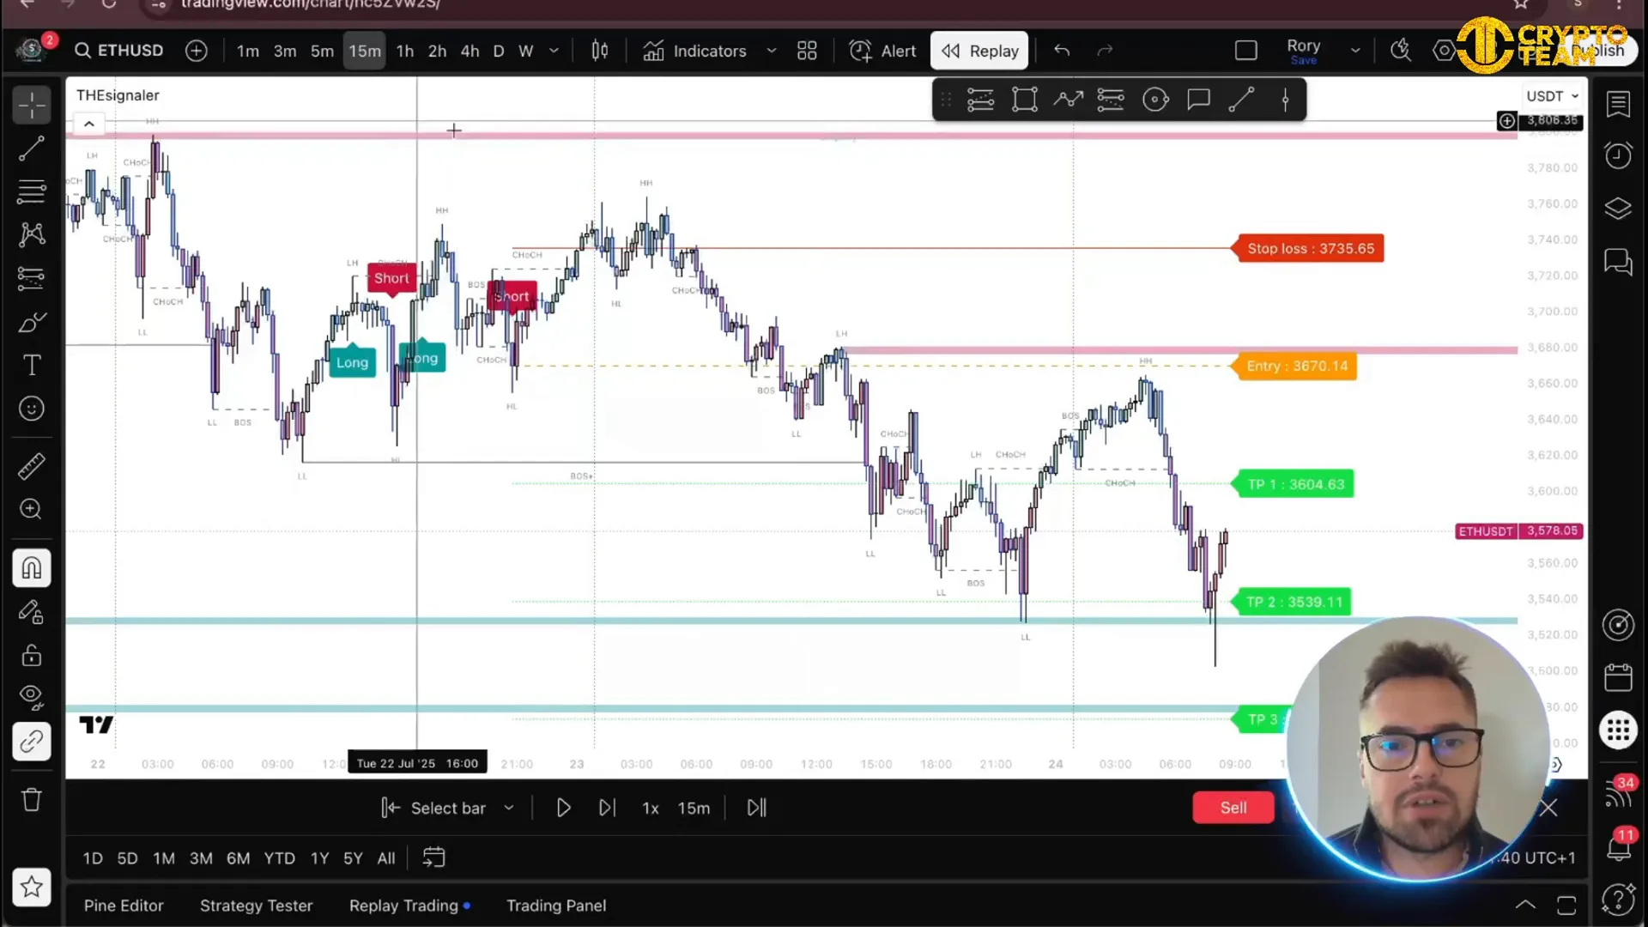Start replay playback

click(564, 808)
